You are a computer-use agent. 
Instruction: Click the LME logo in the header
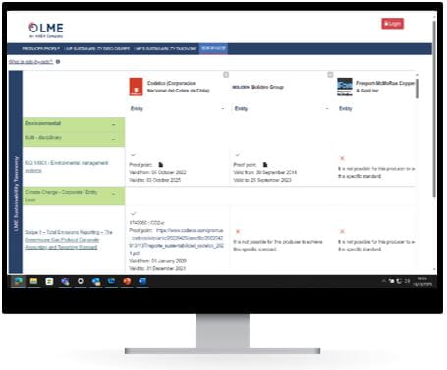coord(46,30)
